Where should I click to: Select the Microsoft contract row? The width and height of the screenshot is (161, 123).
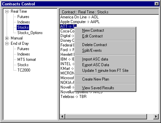(x=67, y=78)
